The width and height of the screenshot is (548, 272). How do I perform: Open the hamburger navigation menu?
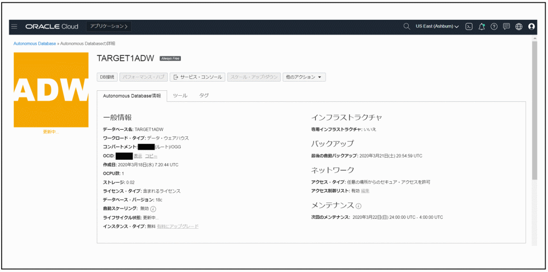[14, 26]
